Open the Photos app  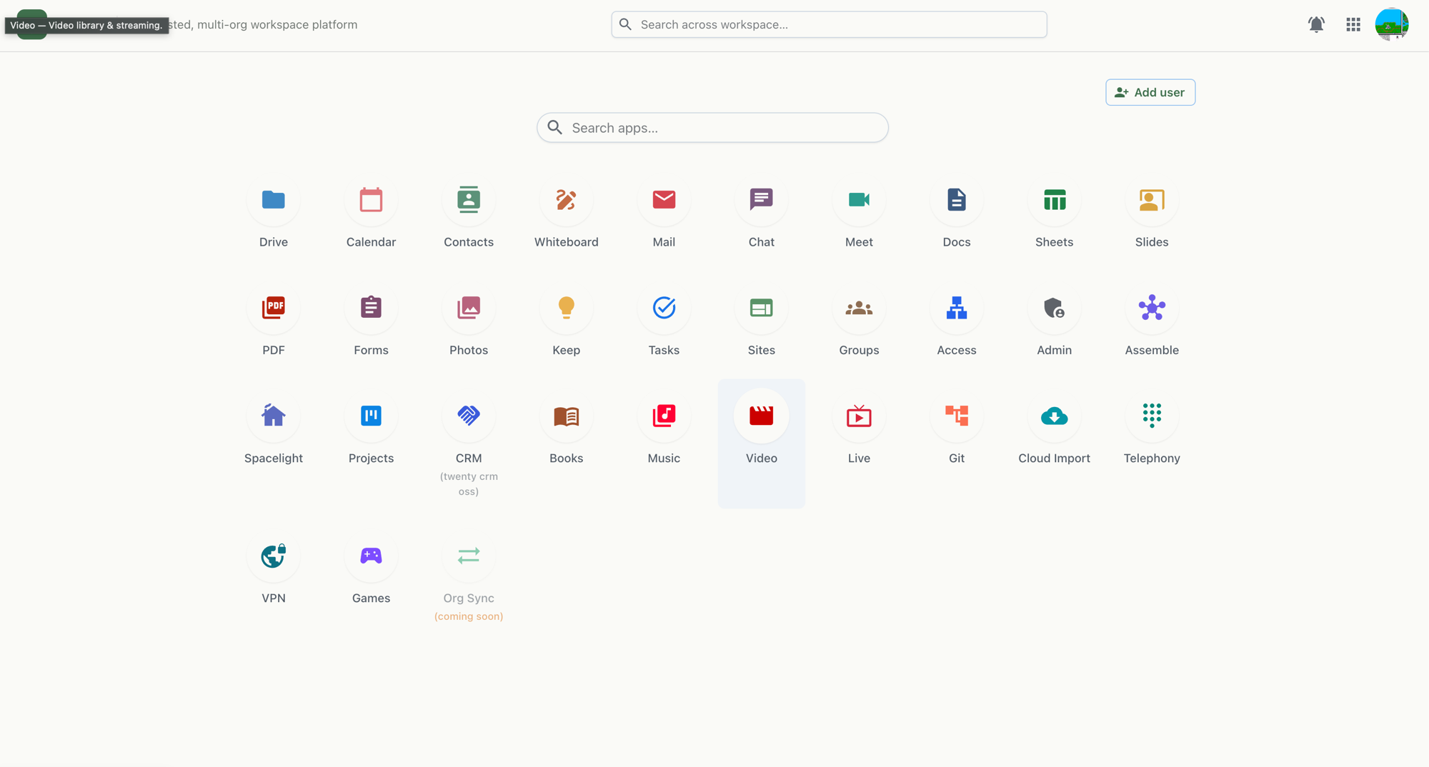(469, 324)
